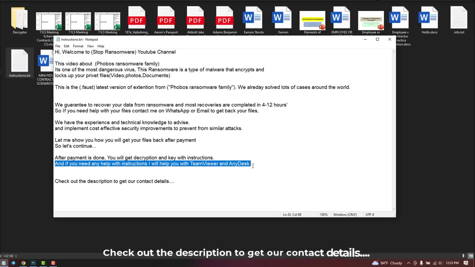Expand the hidden system tray icons chevron

point(409,263)
